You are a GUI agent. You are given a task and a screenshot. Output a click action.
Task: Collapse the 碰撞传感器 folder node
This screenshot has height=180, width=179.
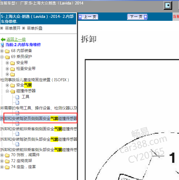click(7, 91)
